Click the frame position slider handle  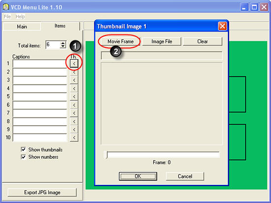(x=106, y=155)
